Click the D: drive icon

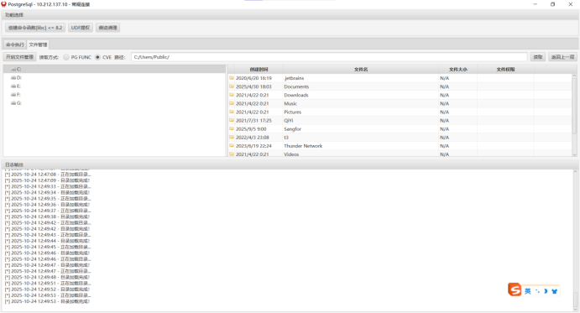coord(13,78)
